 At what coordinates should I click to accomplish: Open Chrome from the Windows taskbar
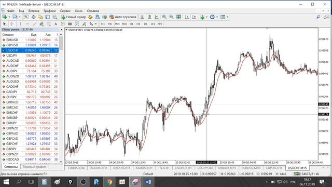coord(109,182)
